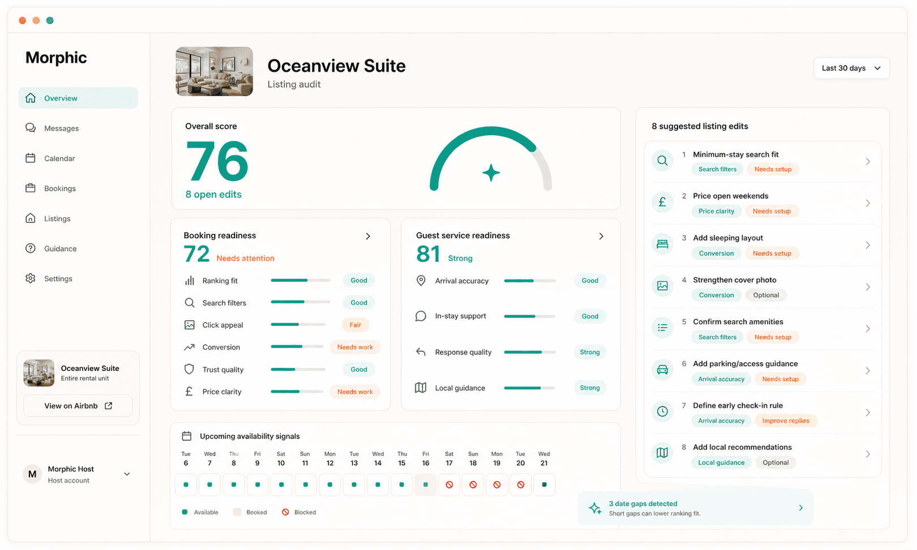
Task: Click the In-stay support speech bubble icon
Action: pyautogui.click(x=421, y=316)
